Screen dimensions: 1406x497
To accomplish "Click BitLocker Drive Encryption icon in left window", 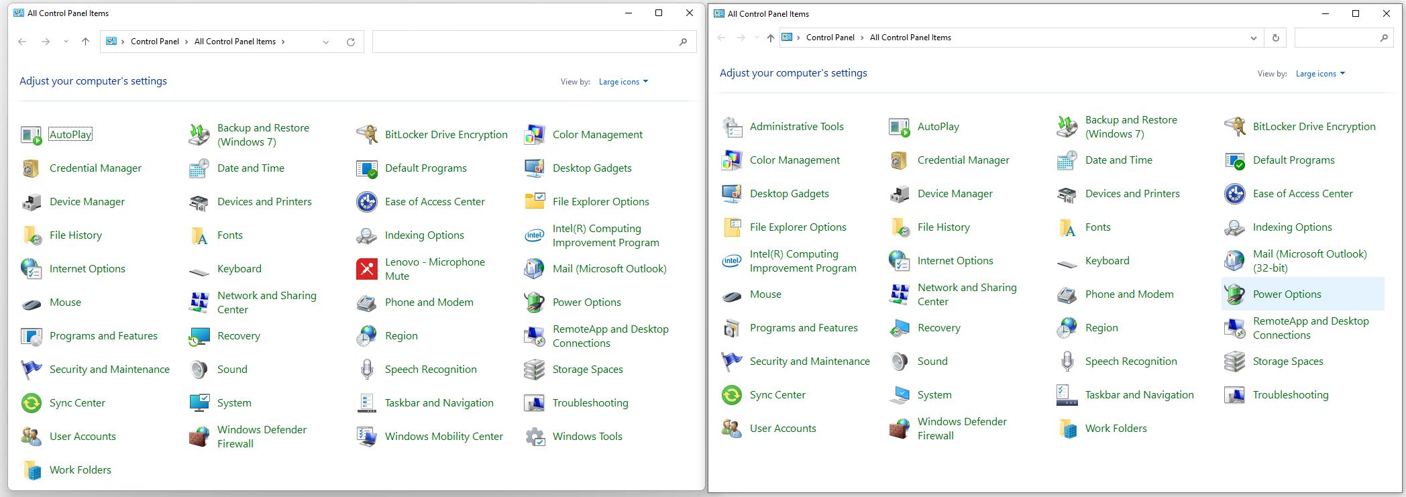I will (367, 135).
